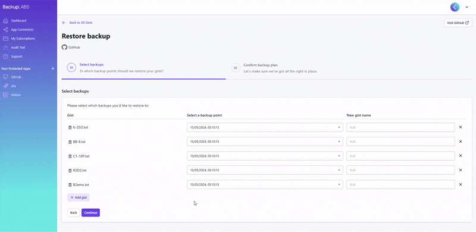Click the New gist name column header
This screenshot has width=476, height=232.
coord(359,115)
